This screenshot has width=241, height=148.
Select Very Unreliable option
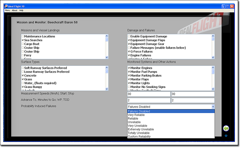coord(171,126)
